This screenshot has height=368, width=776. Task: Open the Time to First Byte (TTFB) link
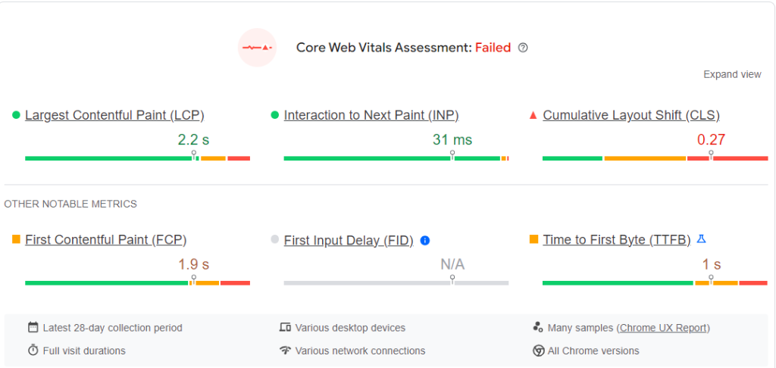tap(617, 240)
